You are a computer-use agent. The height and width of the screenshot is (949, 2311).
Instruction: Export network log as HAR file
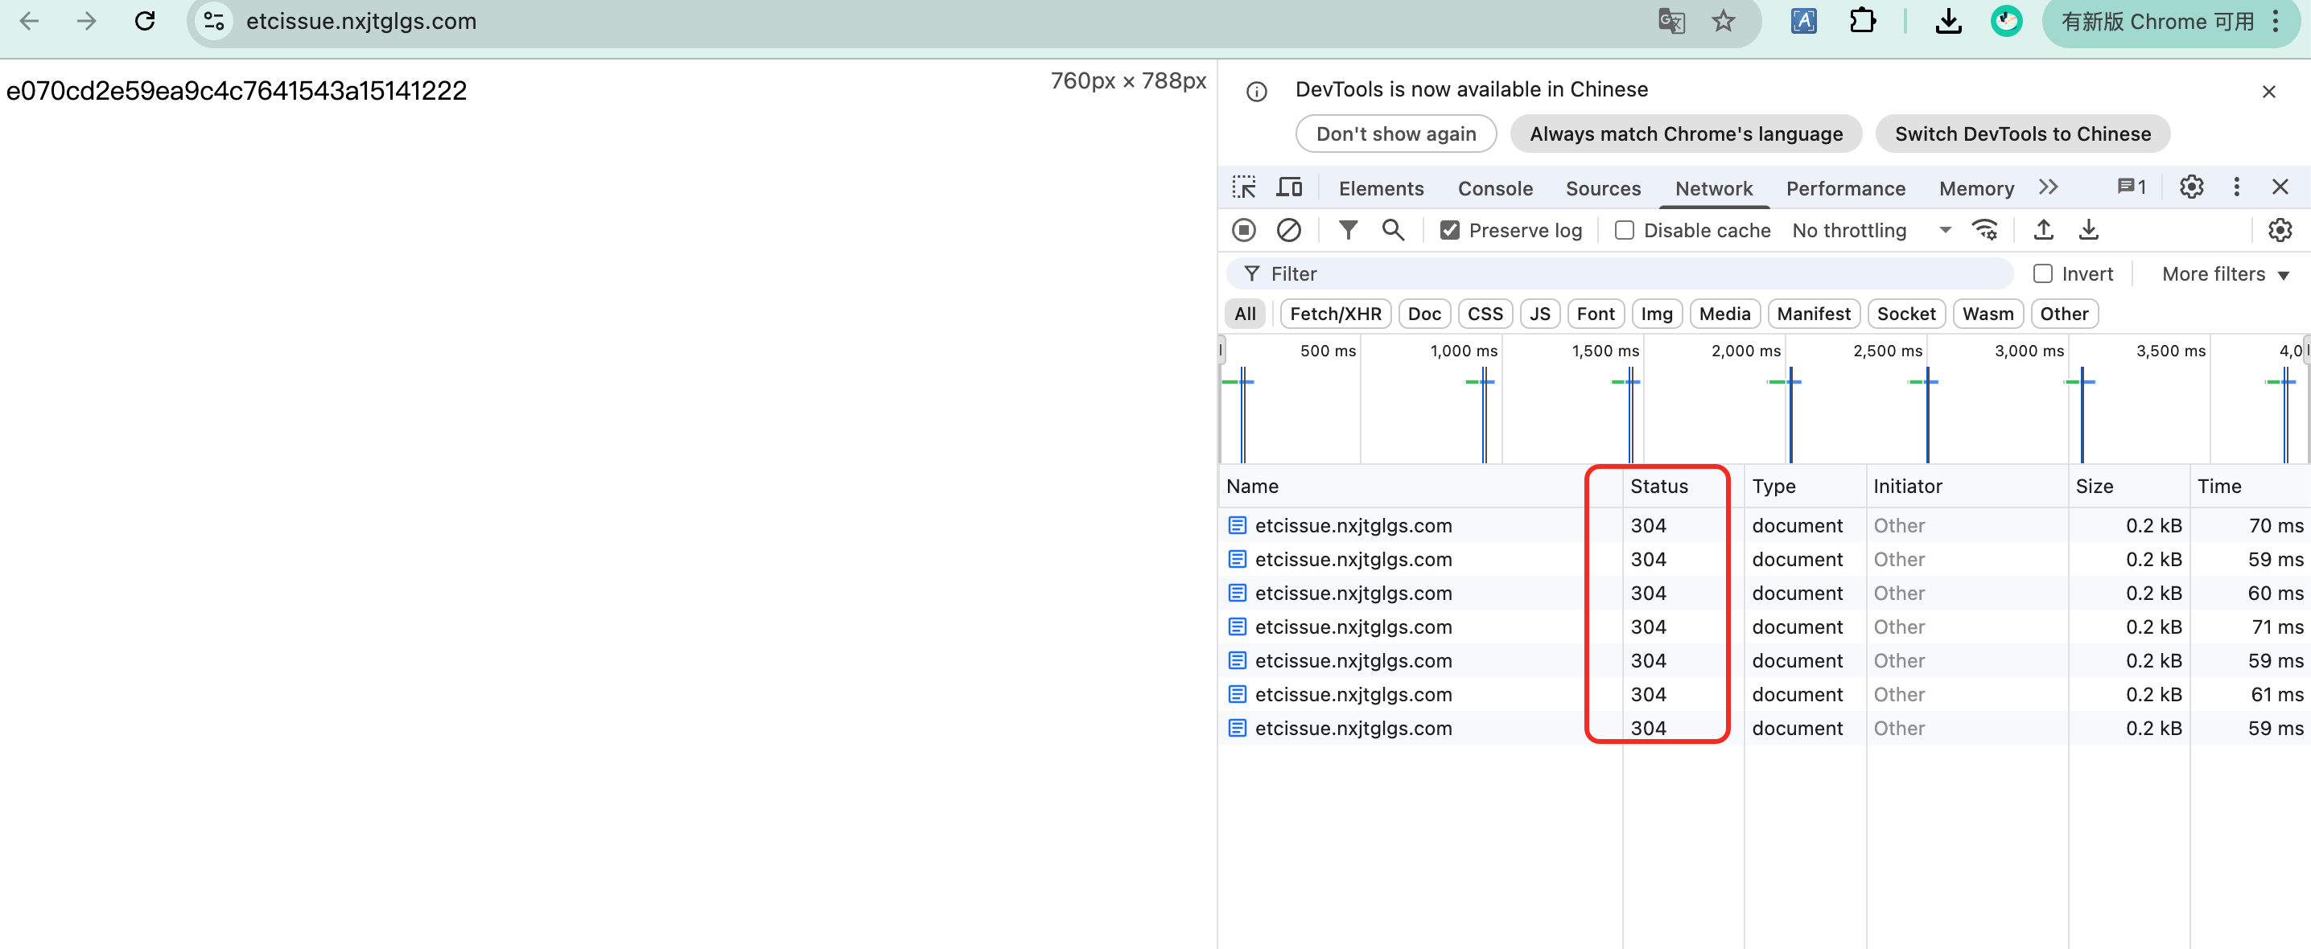coord(2089,230)
